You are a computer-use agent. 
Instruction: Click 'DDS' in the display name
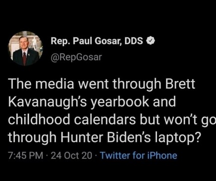tap(134, 41)
